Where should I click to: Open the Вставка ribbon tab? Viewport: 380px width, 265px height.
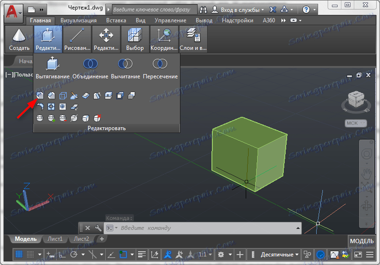(116, 20)
